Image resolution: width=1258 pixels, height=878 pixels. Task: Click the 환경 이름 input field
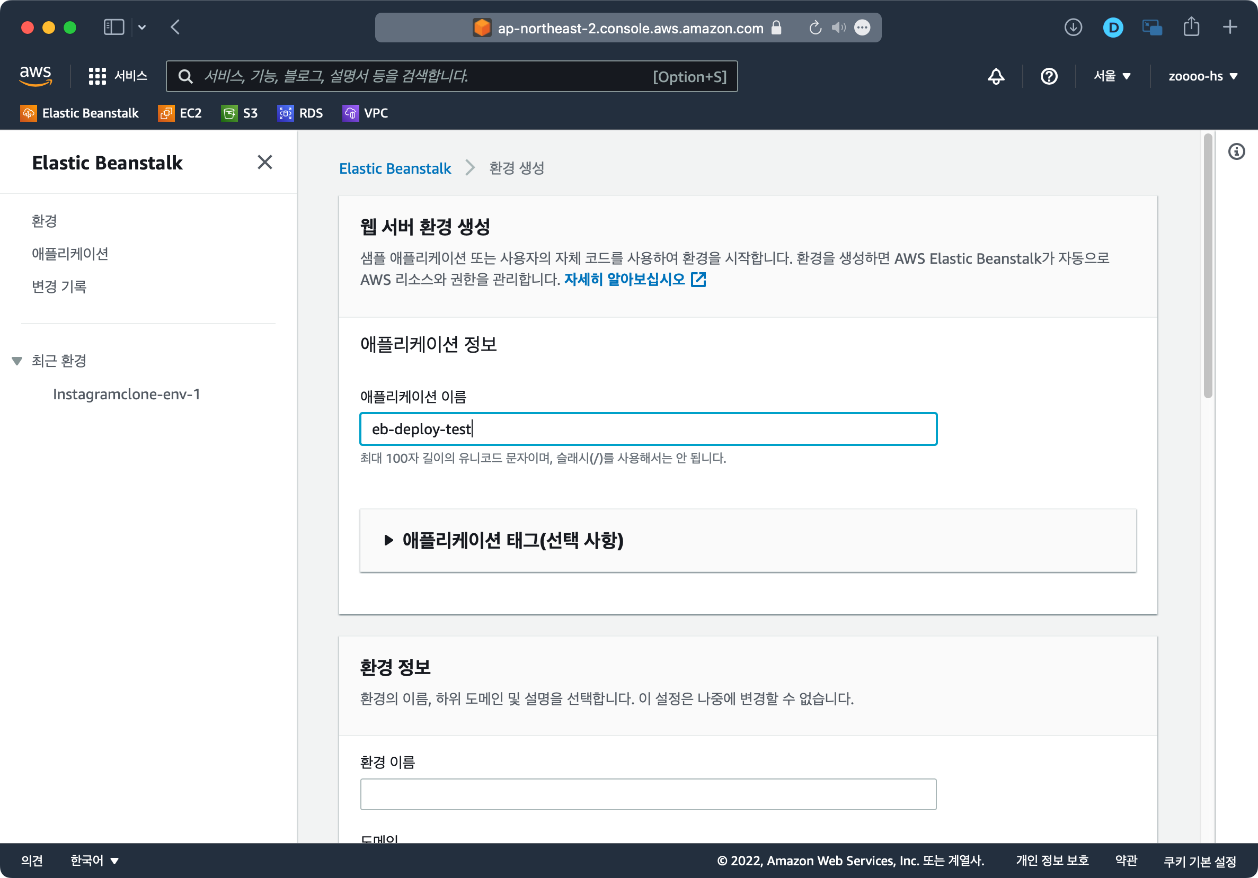click(648, 794)
